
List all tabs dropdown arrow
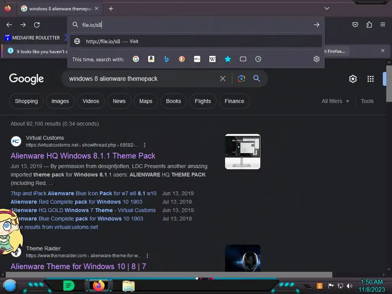pyautogui.click(x=327, y=8)
